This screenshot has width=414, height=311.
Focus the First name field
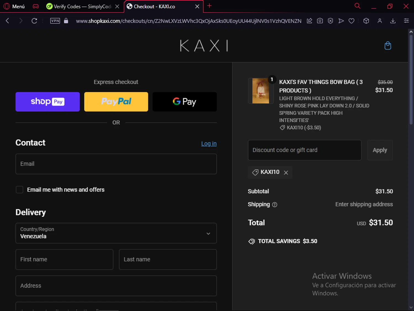click(x=64, y=260)
